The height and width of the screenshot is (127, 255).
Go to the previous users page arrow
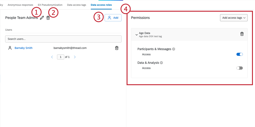point(52,57)
